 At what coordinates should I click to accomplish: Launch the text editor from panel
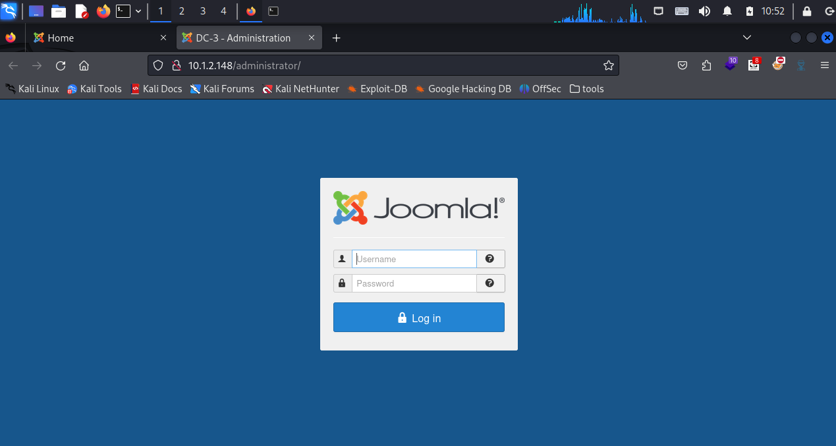click(81, 11)
